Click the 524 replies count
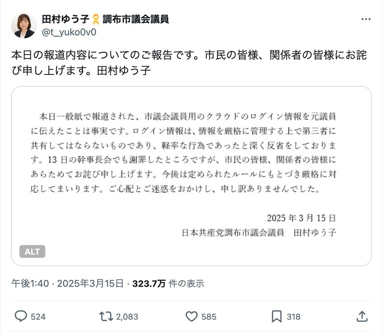The width and height of the screenshot is (383, 334). (38, 317)
